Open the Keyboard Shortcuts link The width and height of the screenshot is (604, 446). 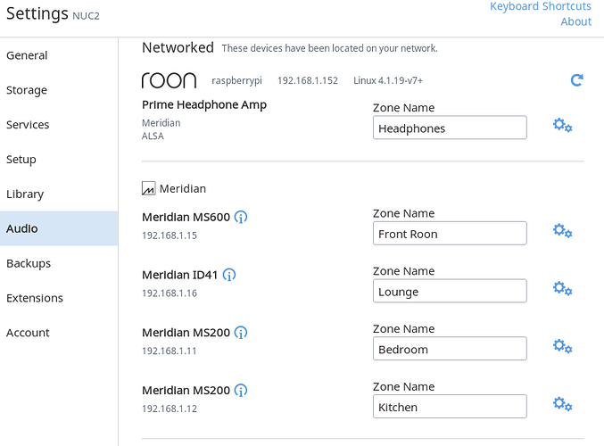coord(540,6)
